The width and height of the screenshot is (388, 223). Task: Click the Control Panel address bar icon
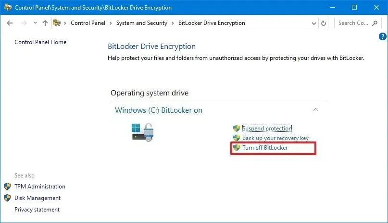[x=57, y=23]
